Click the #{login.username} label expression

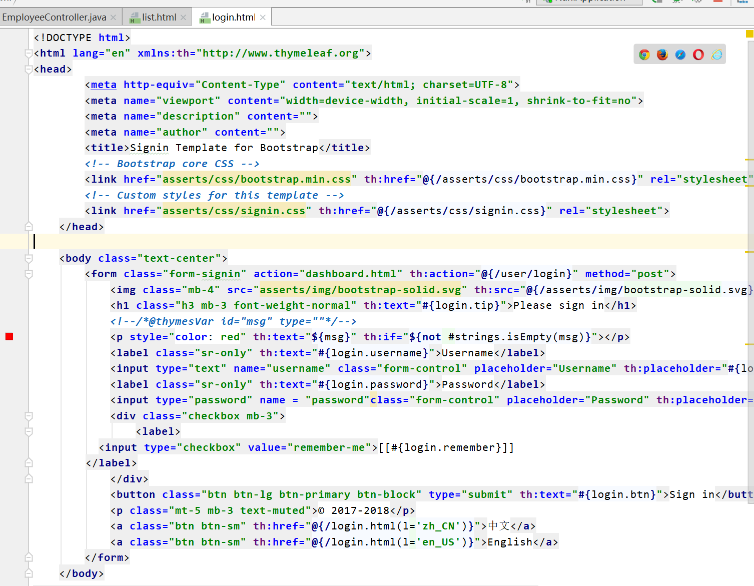click(373, 353)
